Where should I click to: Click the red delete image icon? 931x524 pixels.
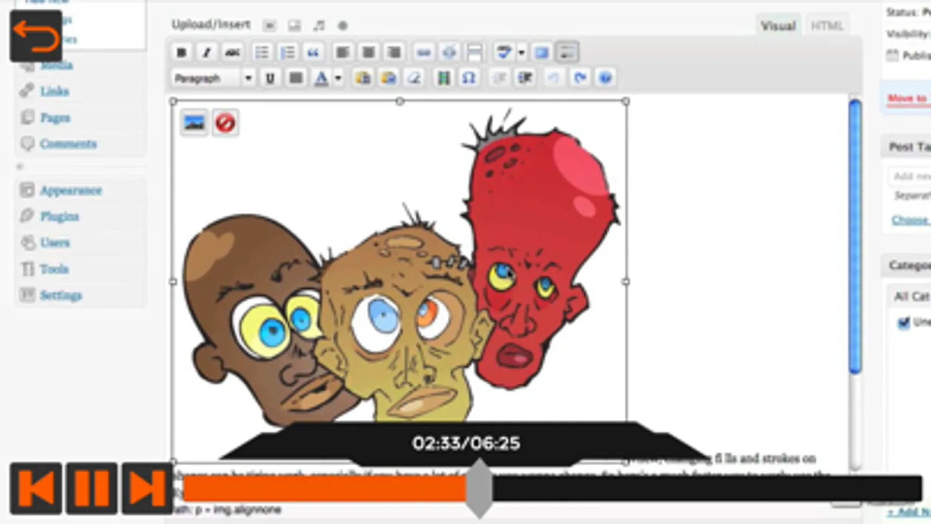[x=225, y=123]
